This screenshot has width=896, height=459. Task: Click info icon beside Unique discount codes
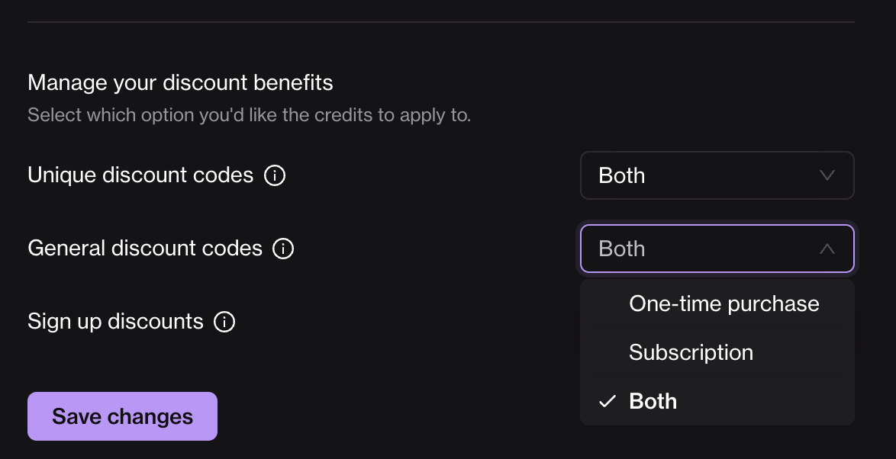pos(275,176)
